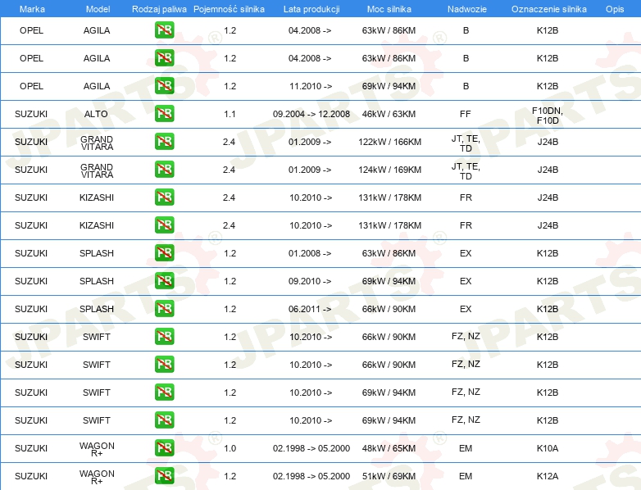Select power value 51kW / 69KM
The image size is (641, 490).
(x=389, y=476)
